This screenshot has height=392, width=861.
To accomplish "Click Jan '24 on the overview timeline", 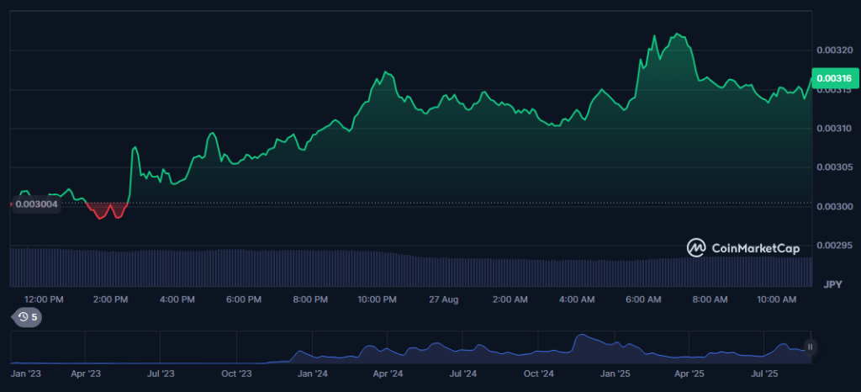I will tap(312, 373).
